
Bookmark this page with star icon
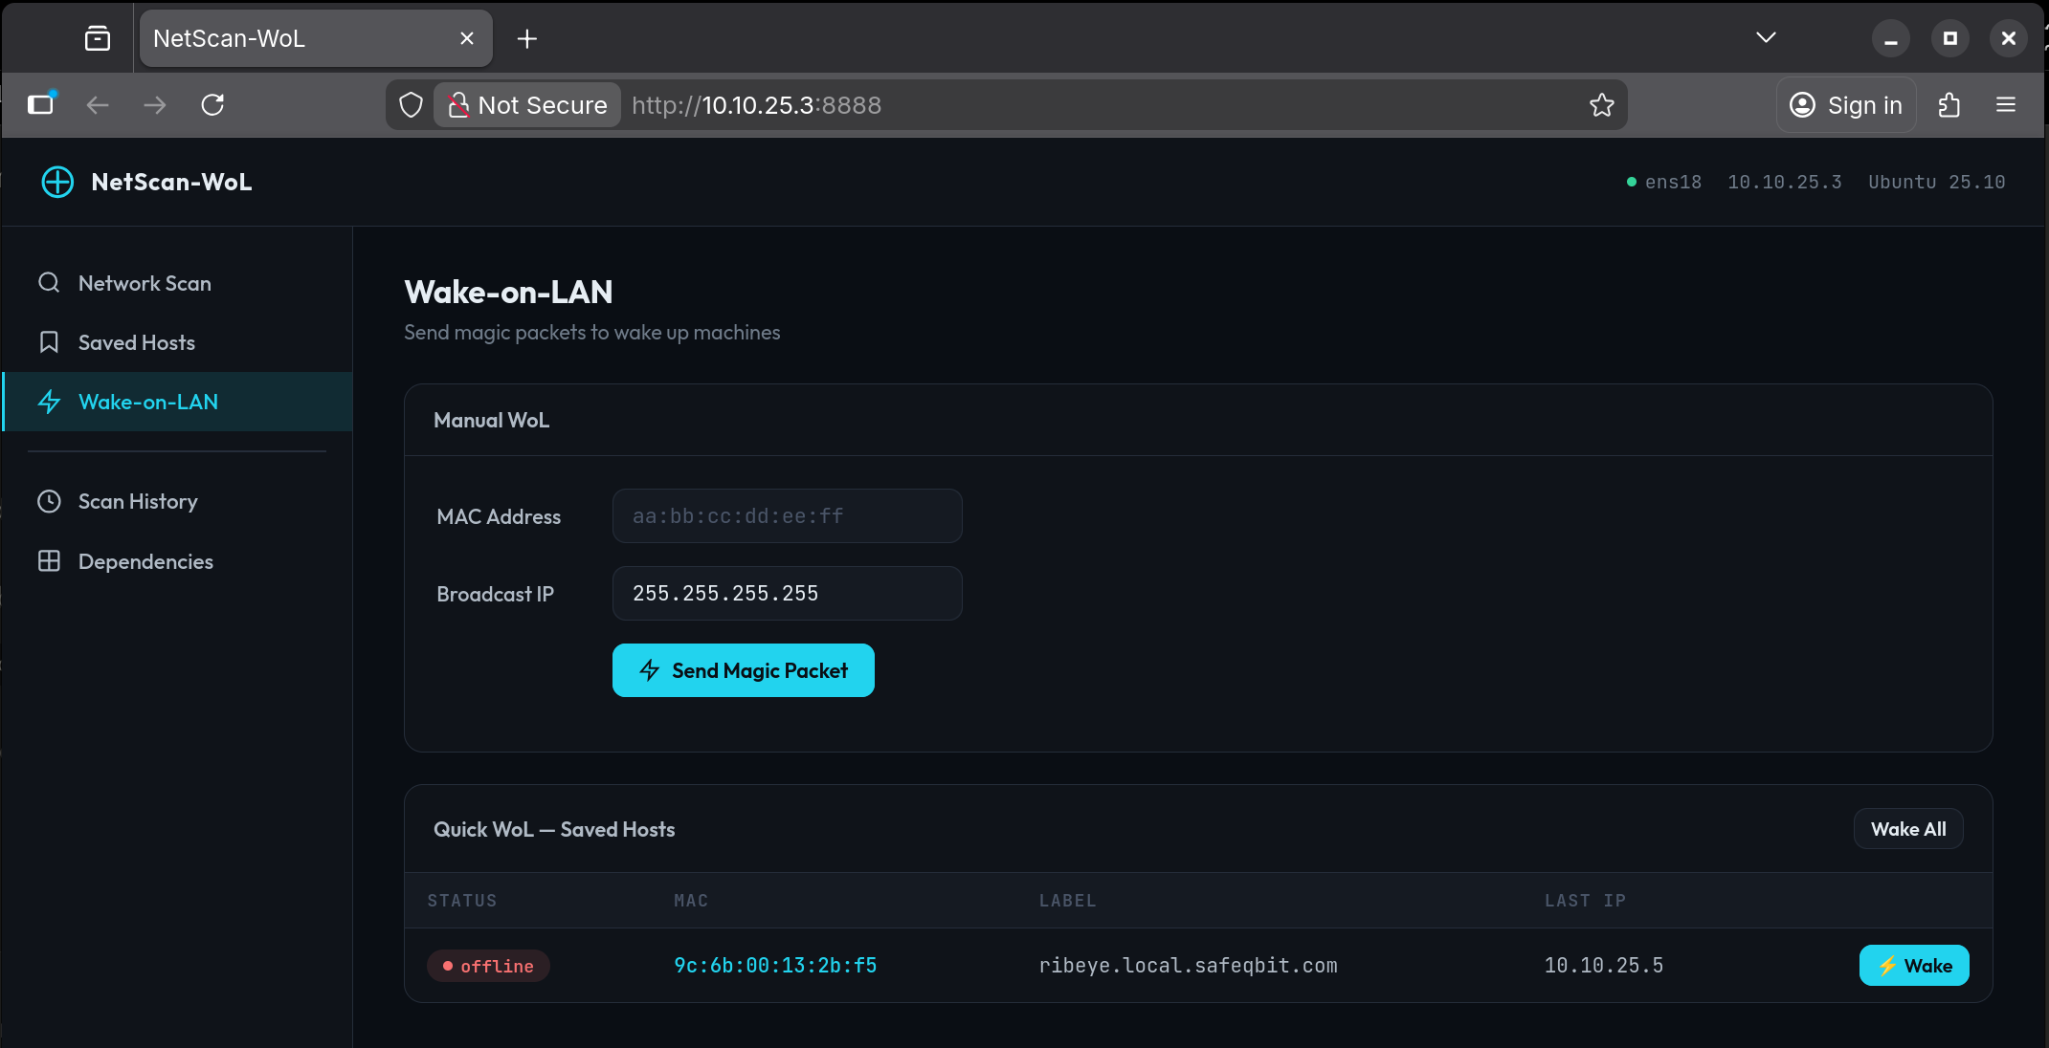[1601, 105]
